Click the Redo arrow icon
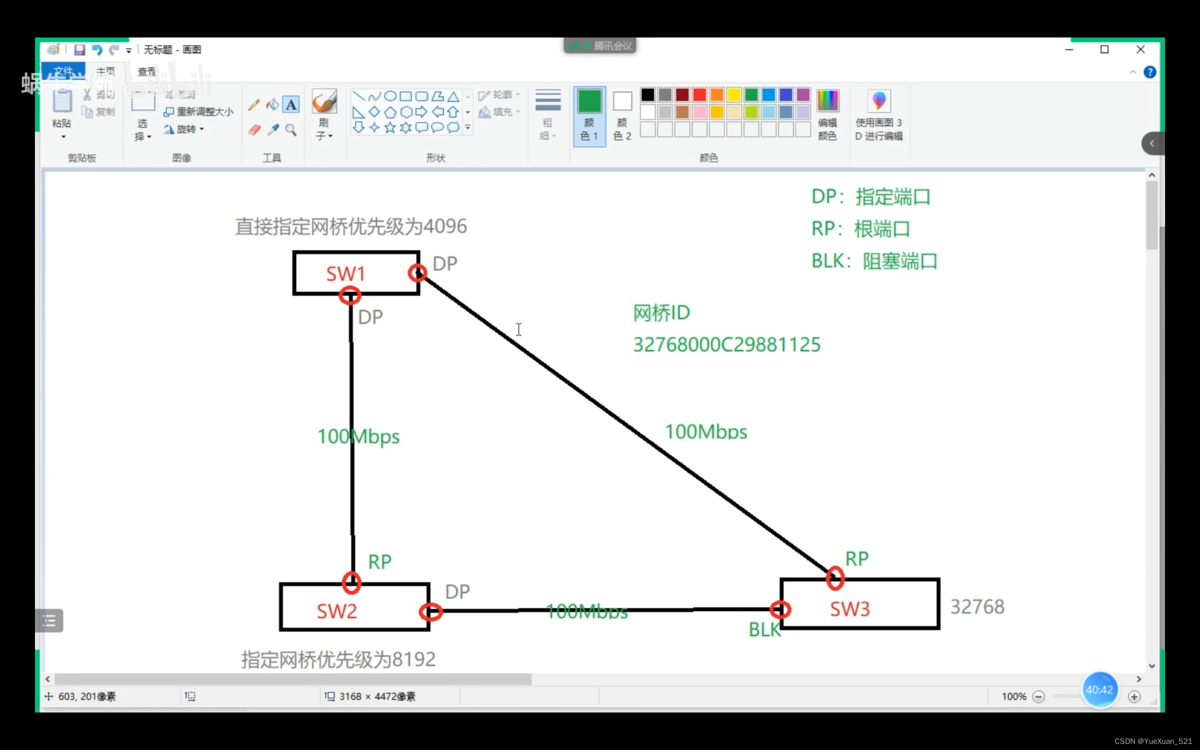The width and height of the screenshot is (1200, 750). click(114, 50)
